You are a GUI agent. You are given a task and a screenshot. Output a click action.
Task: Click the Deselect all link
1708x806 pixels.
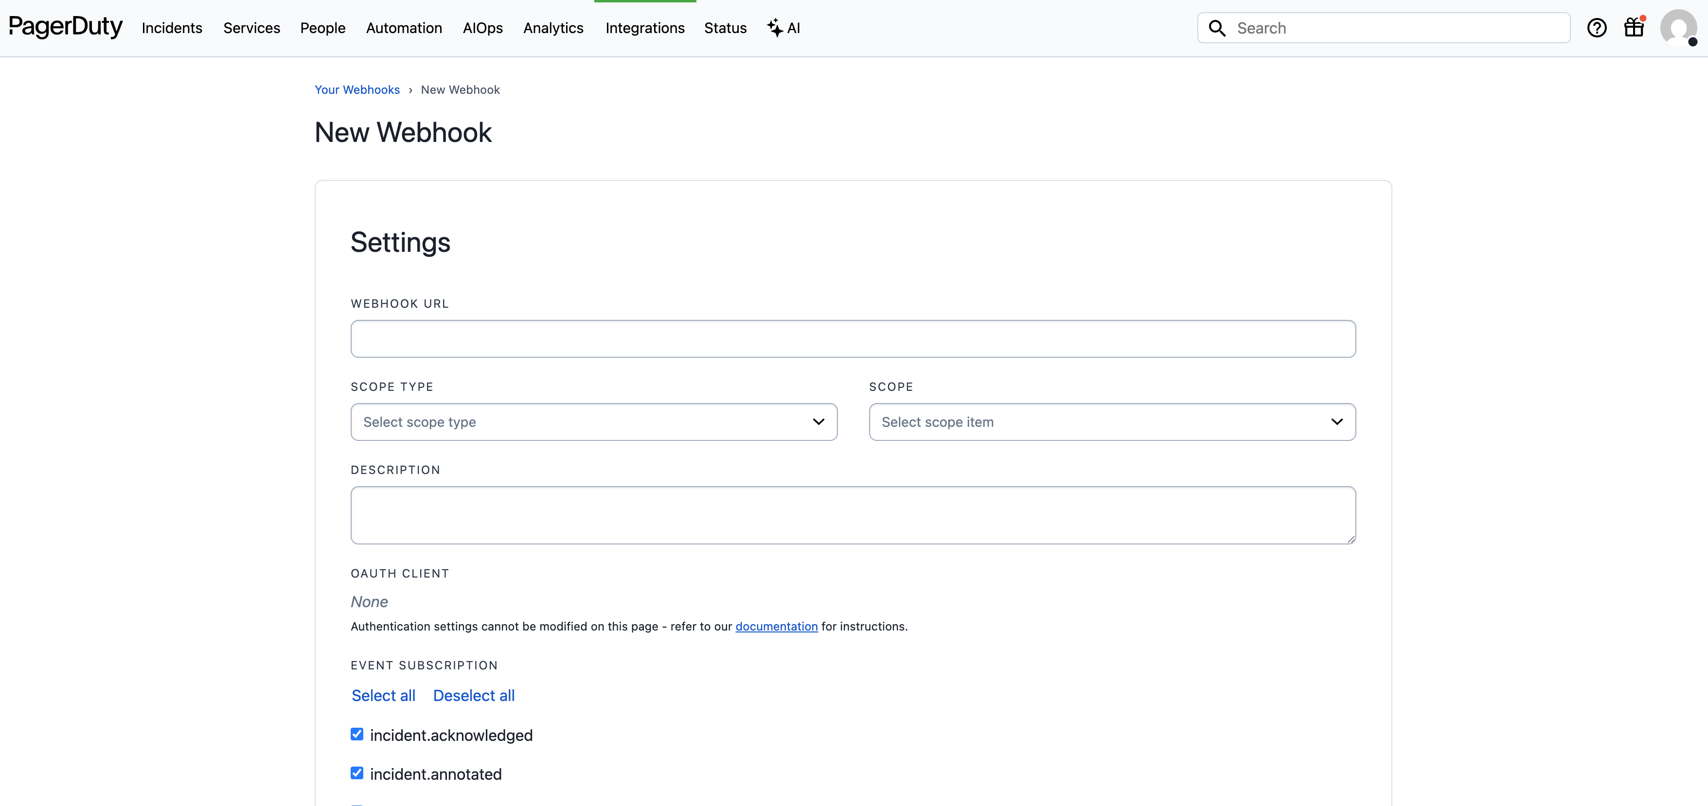coord(473,695)
